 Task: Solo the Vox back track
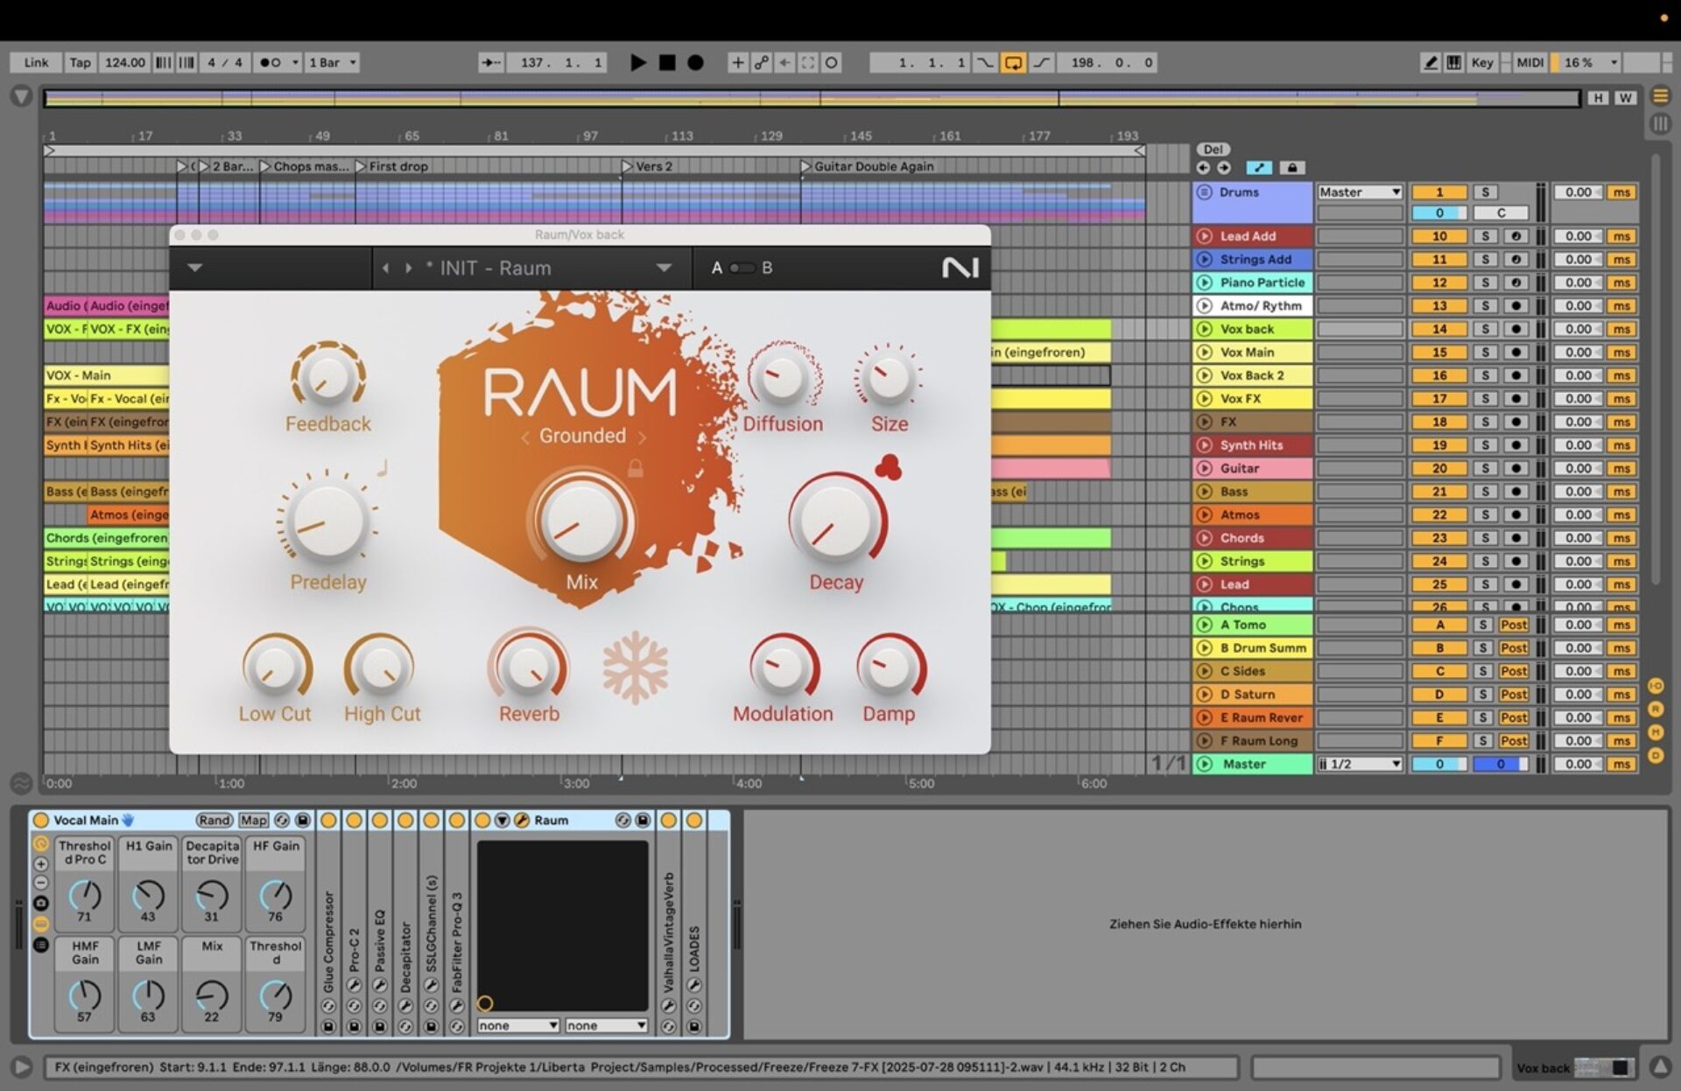(1485, 329)
